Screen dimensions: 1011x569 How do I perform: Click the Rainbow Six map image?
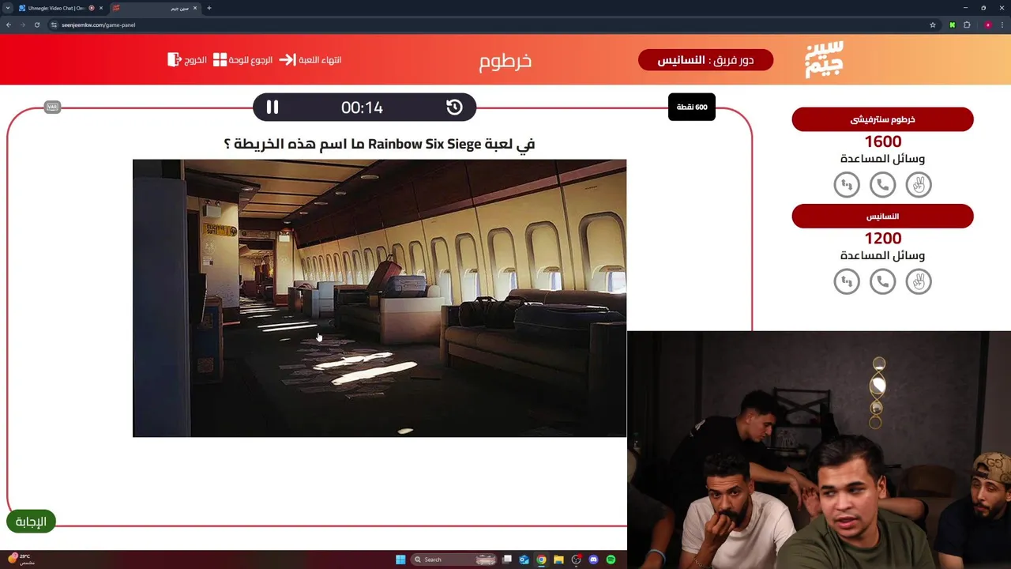coord(379,298)
